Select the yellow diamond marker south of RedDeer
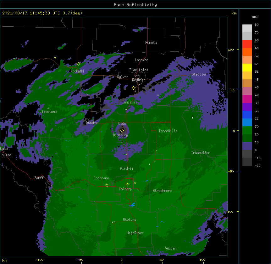The height and width of the screenshot is (264, 271). [x=134, y=88]
